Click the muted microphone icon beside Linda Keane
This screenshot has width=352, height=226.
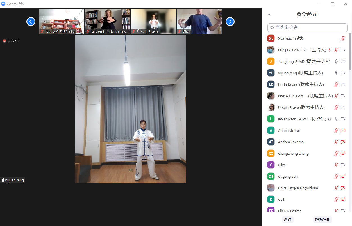(x=336, y=84)
